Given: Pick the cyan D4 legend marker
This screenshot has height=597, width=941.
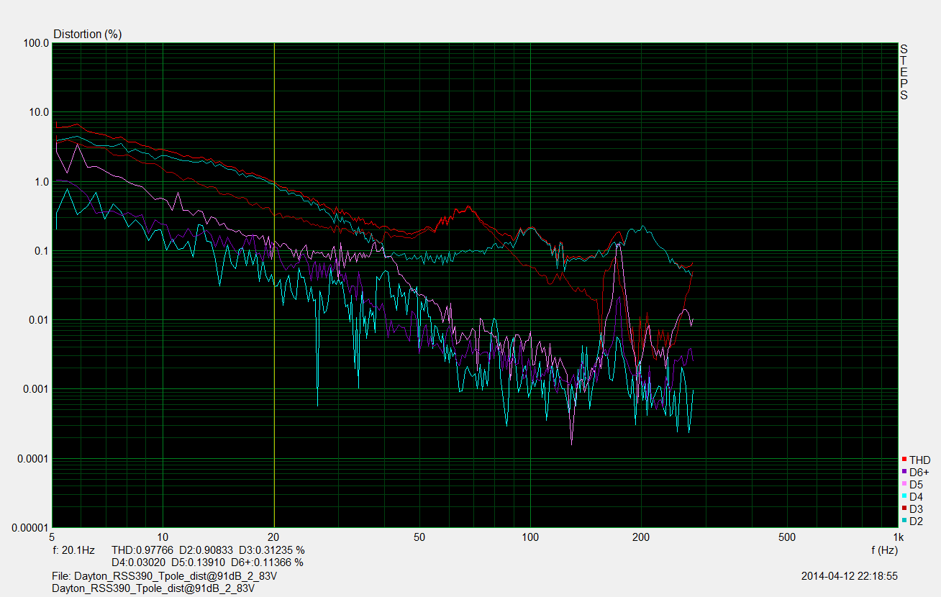Looking at the screenshot, I should [904, 496].
